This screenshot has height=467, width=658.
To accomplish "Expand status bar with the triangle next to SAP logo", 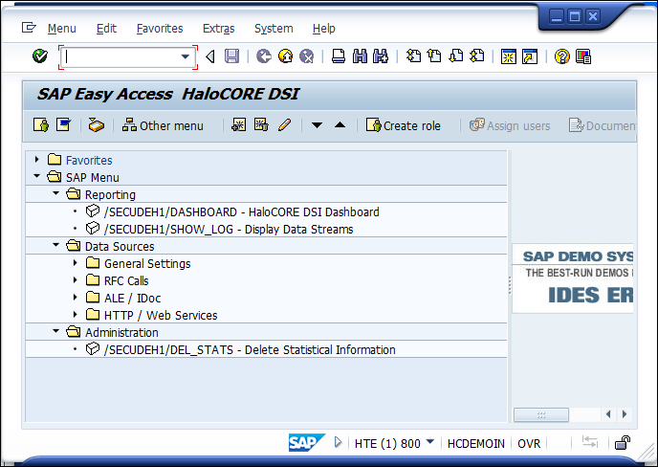I will click(338, 442).
